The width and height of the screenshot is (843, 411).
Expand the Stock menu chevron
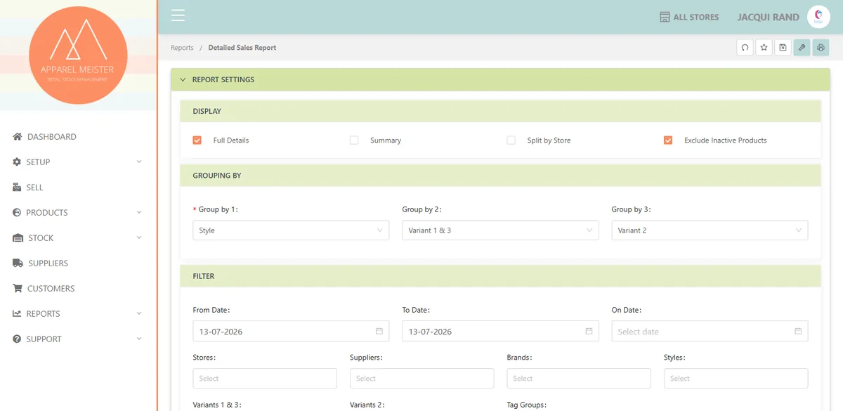139,238
